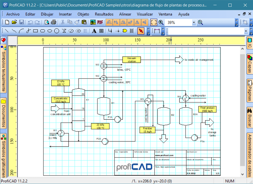The image size is (253, 184).
Task: Select the ellipse drawing tool
Action: click(50, 31)
